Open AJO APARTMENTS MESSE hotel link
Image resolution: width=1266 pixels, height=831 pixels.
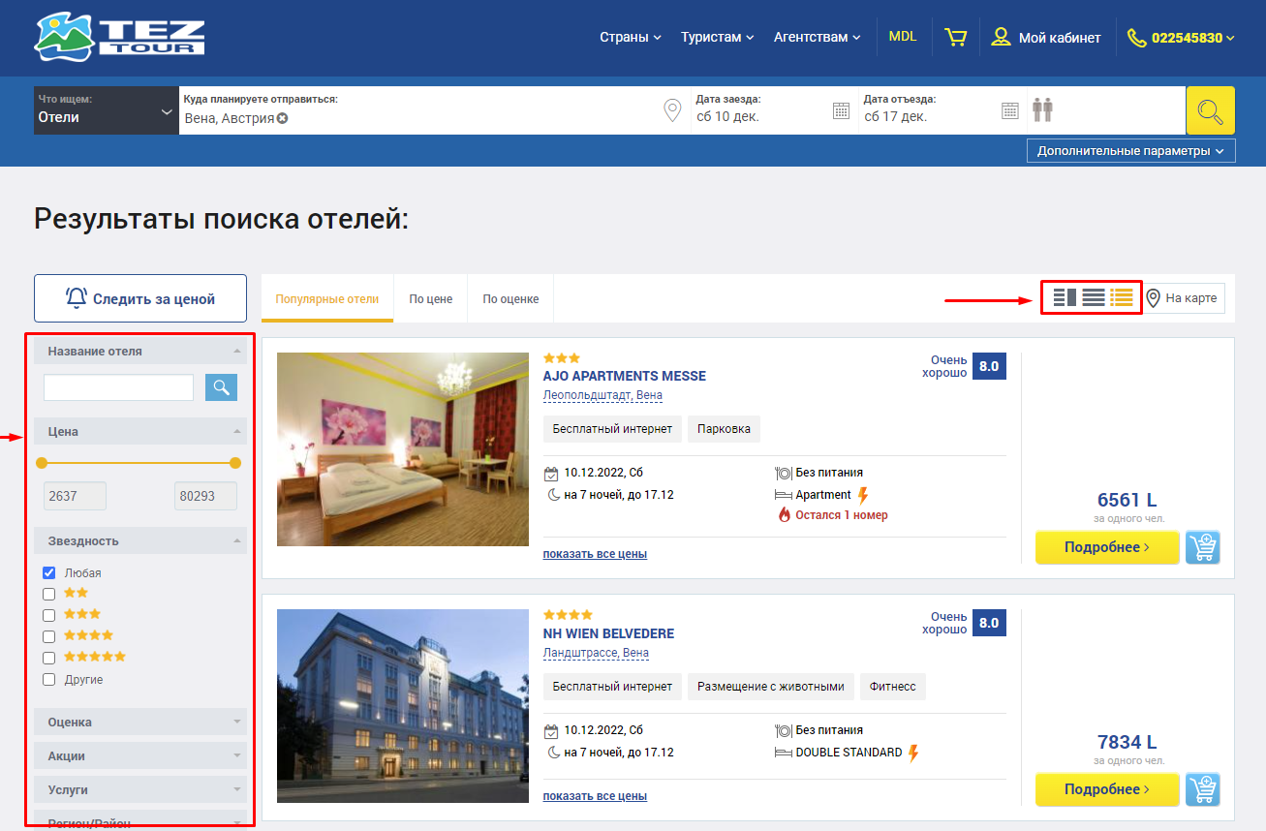(x=625, y=376)
